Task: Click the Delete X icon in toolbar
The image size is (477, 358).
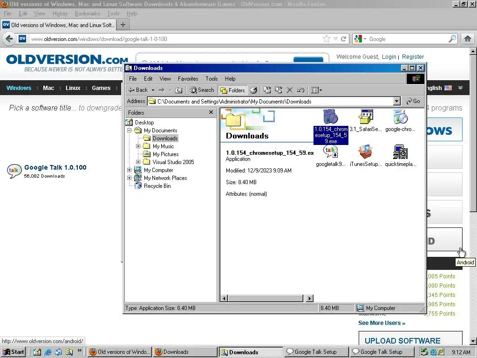Action: [x=290, y=90]
